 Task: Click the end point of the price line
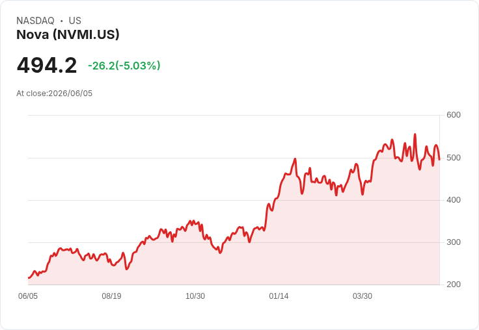pos(439,159)
